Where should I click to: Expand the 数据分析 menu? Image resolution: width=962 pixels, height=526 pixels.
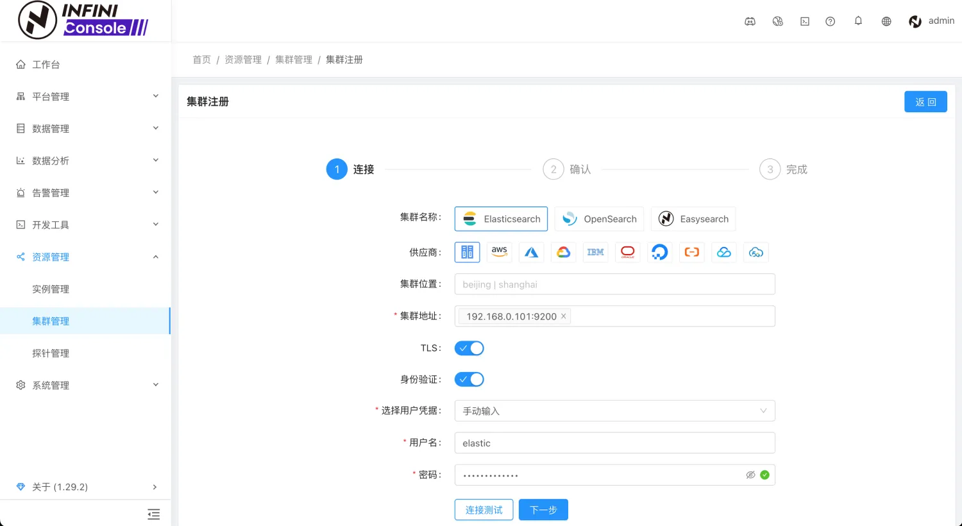click(85, 160)
